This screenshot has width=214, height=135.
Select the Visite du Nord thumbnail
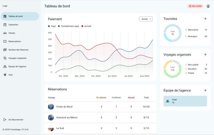pos(51,107)
